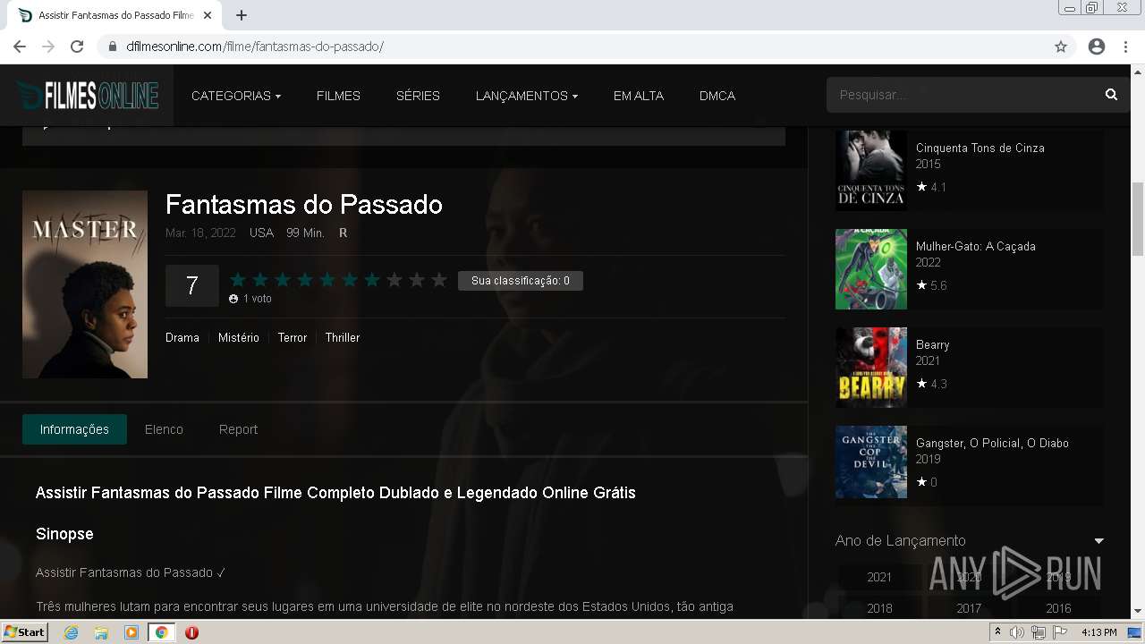Image resolution: width=1145 pixels, height=644 pixels.
Task: Rate the movie five stars
Action: tap(327, 280)
